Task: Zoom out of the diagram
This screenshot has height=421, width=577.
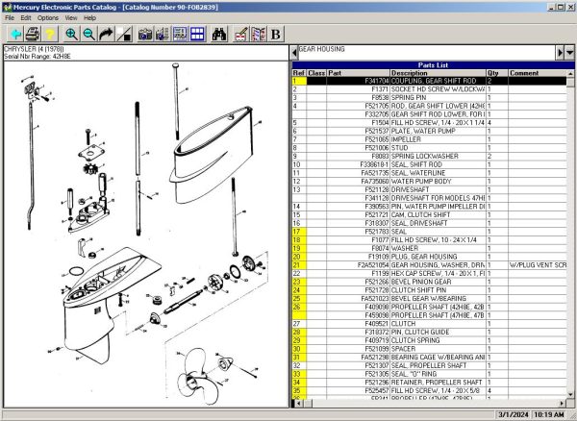Action: click(88, 35)
